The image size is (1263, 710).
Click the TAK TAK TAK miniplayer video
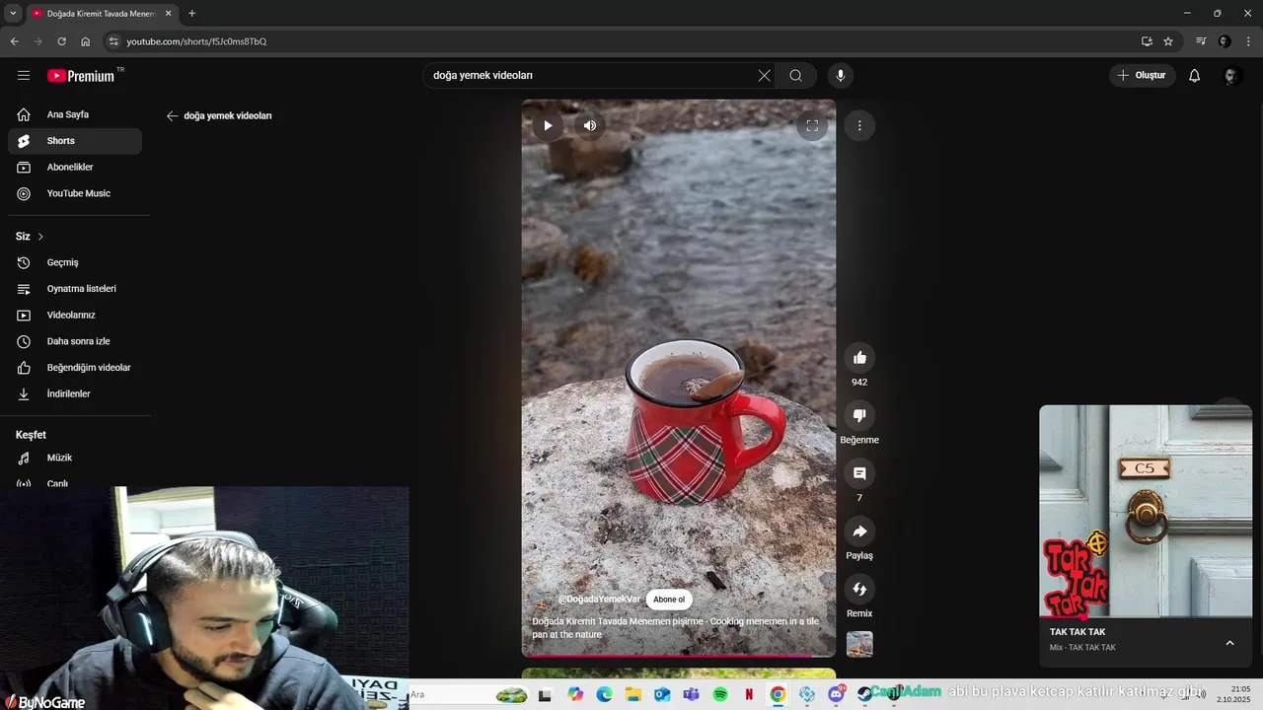pyautogui.click(x=1146, y=511)
